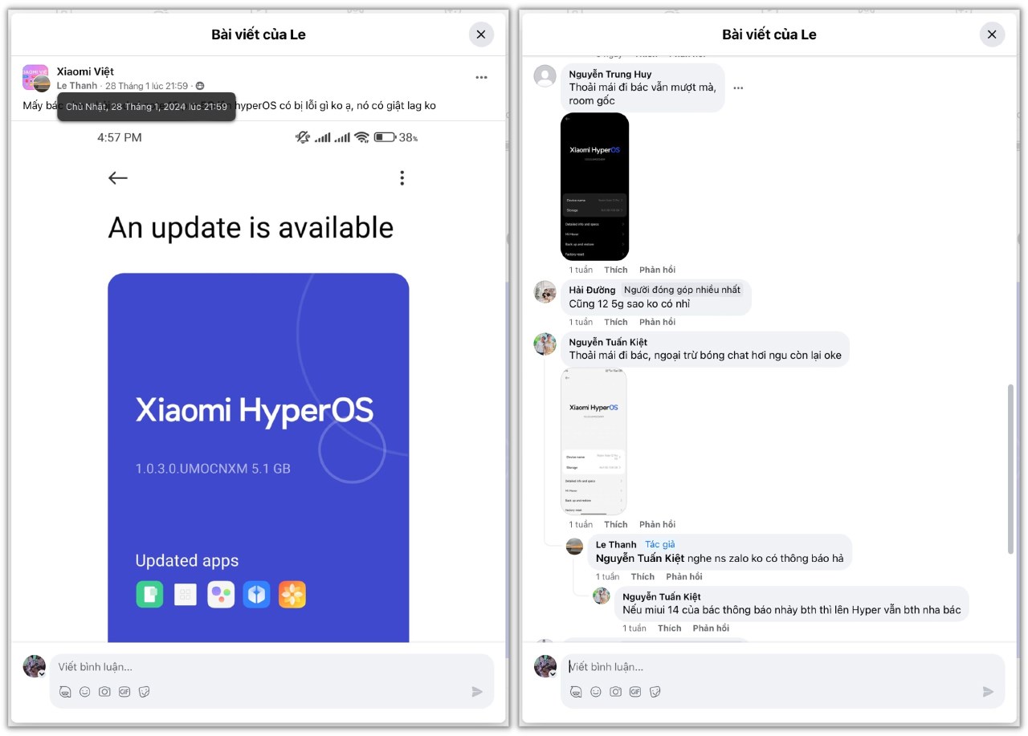Reply to Hải Đường's comment
Image resolution: width=1028 pixels, height=736 pixels.
click(657, 322)
